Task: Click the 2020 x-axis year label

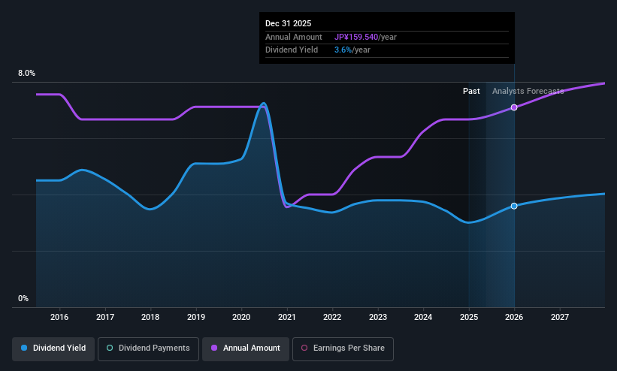Action: (241, 317)
